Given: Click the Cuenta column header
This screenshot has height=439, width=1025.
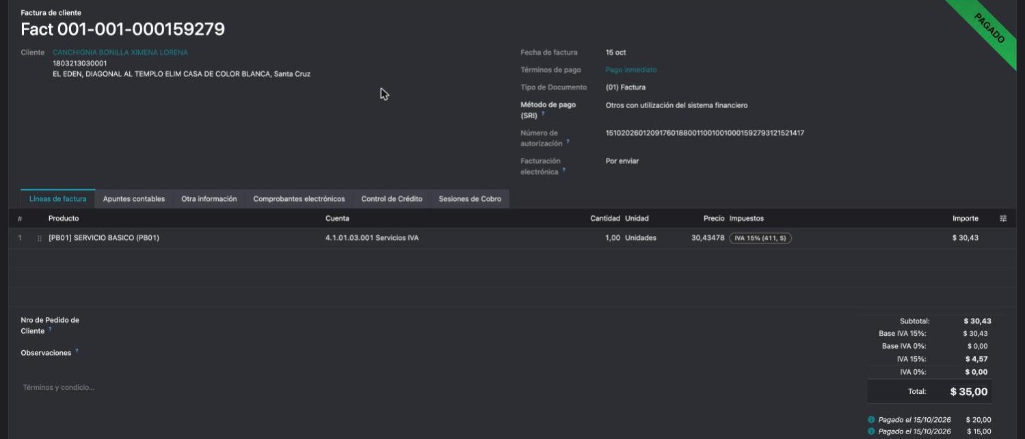Looking at the screenshot, I should [337, 218].
